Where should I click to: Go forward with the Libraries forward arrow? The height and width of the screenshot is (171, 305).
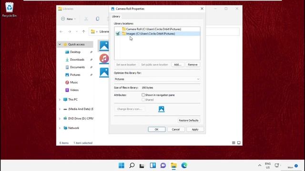coord(70,31)
